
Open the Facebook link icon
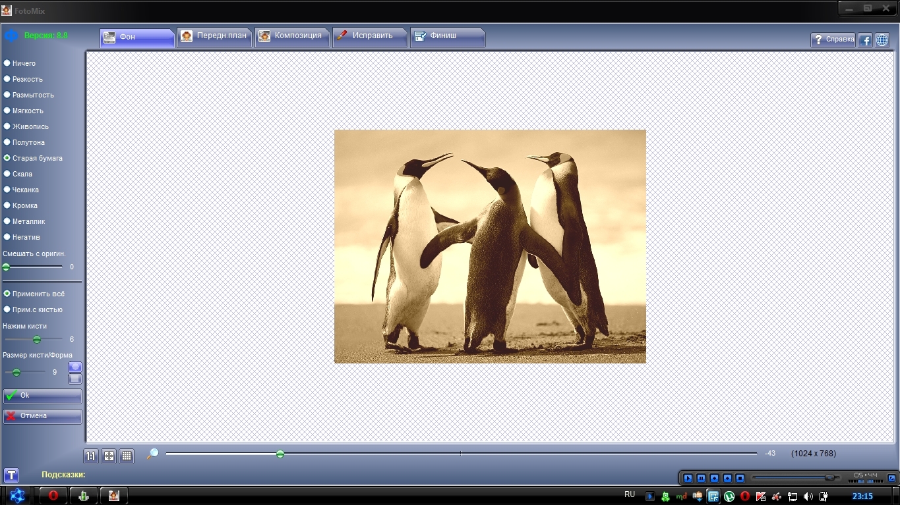[x=864, y=40]
